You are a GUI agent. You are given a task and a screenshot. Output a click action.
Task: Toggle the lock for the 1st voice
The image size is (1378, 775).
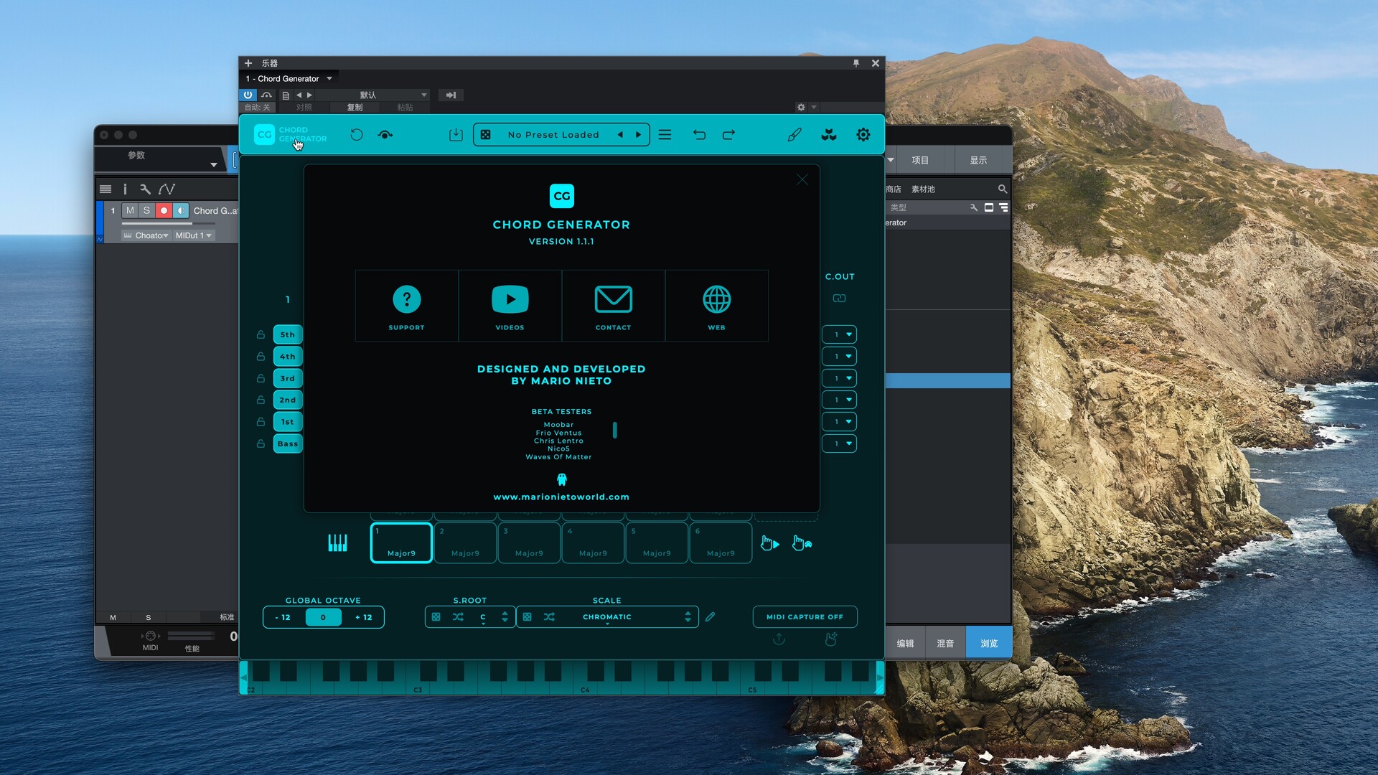[x=261, y=422]
